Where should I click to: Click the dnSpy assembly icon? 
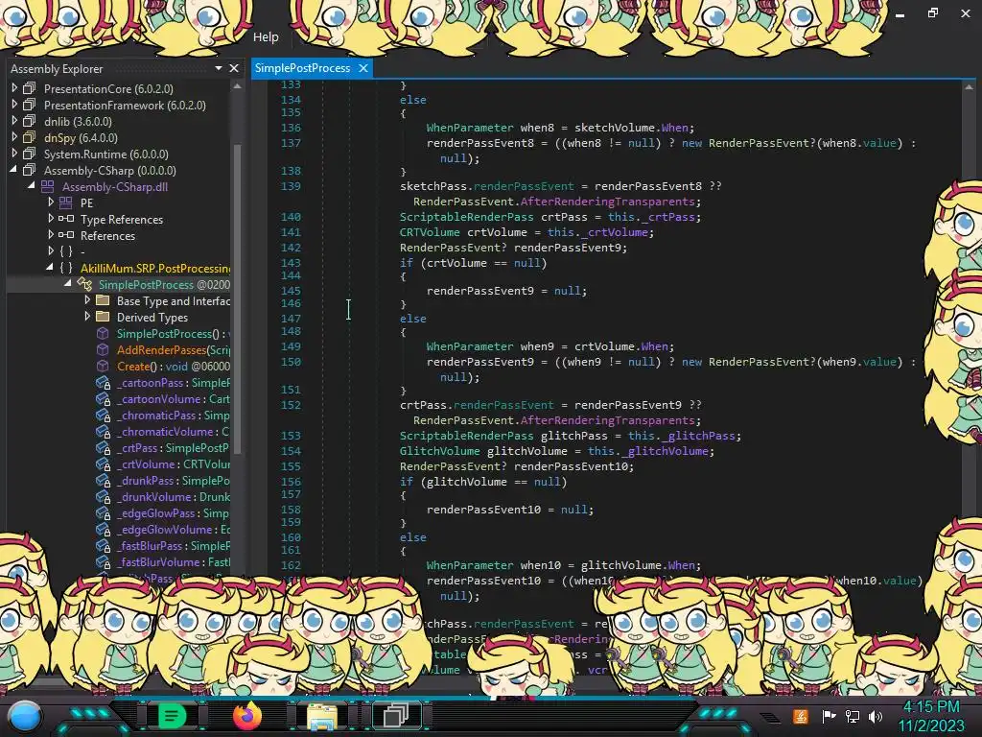(30, 137)
